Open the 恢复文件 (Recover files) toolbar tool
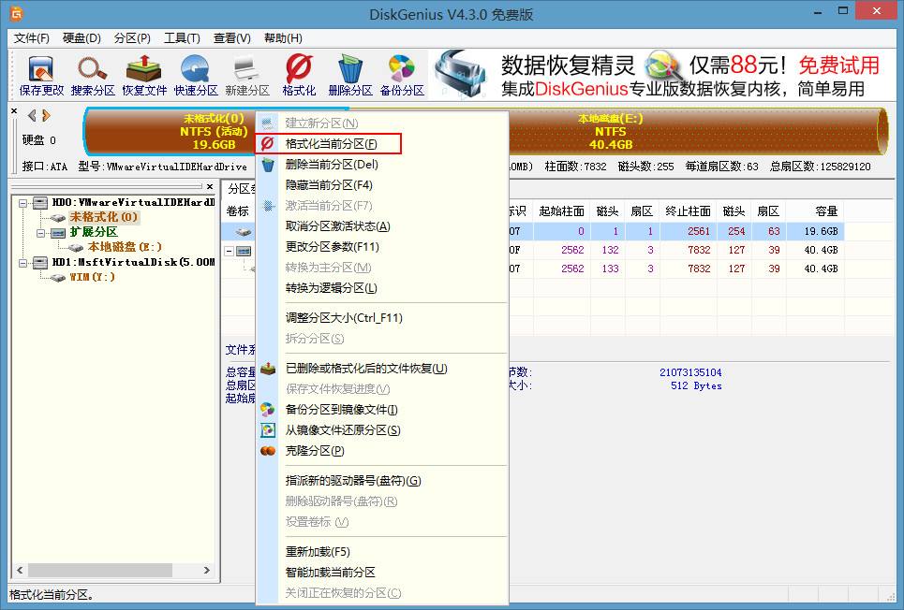Image resolution: width=904 pixels, height=610 pixels. [x=144, y=75]
